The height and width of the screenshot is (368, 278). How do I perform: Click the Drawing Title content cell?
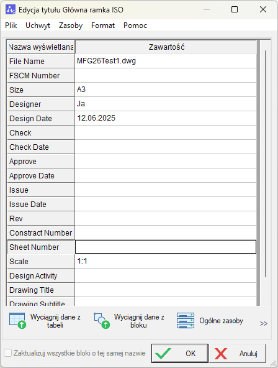click(166, 290)
